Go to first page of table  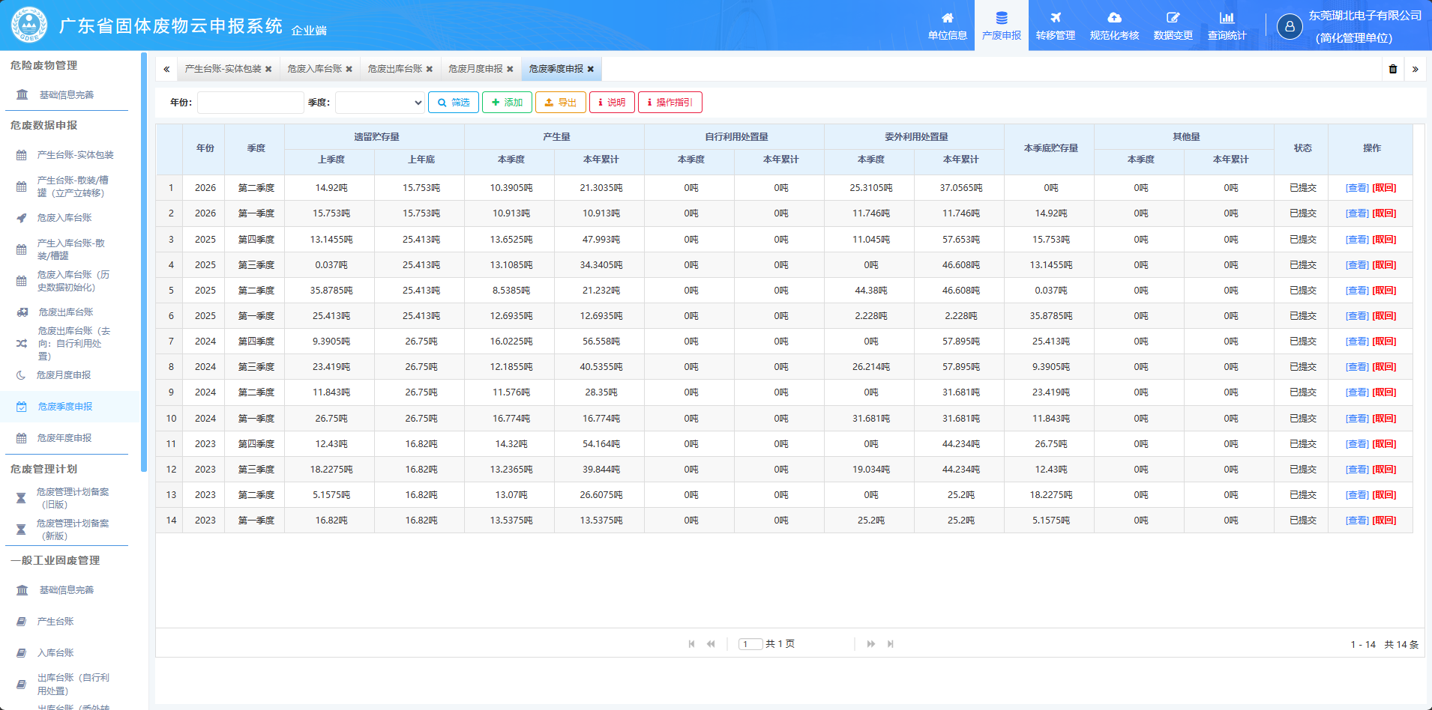[691, 644]
